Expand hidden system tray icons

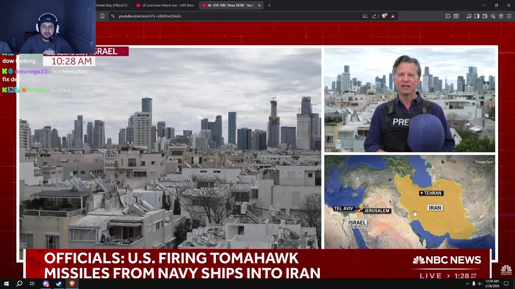pos(467,284)
